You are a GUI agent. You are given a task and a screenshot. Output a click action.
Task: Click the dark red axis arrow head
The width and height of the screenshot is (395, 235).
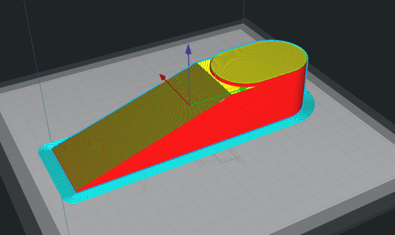click(163, 77)
